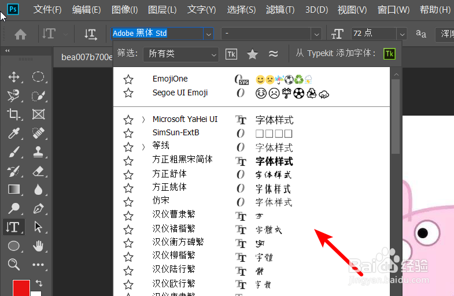454x296 pixels.
Task: Choose the 方正粗黑宋简体 font
Action: [x=182, y=160]
